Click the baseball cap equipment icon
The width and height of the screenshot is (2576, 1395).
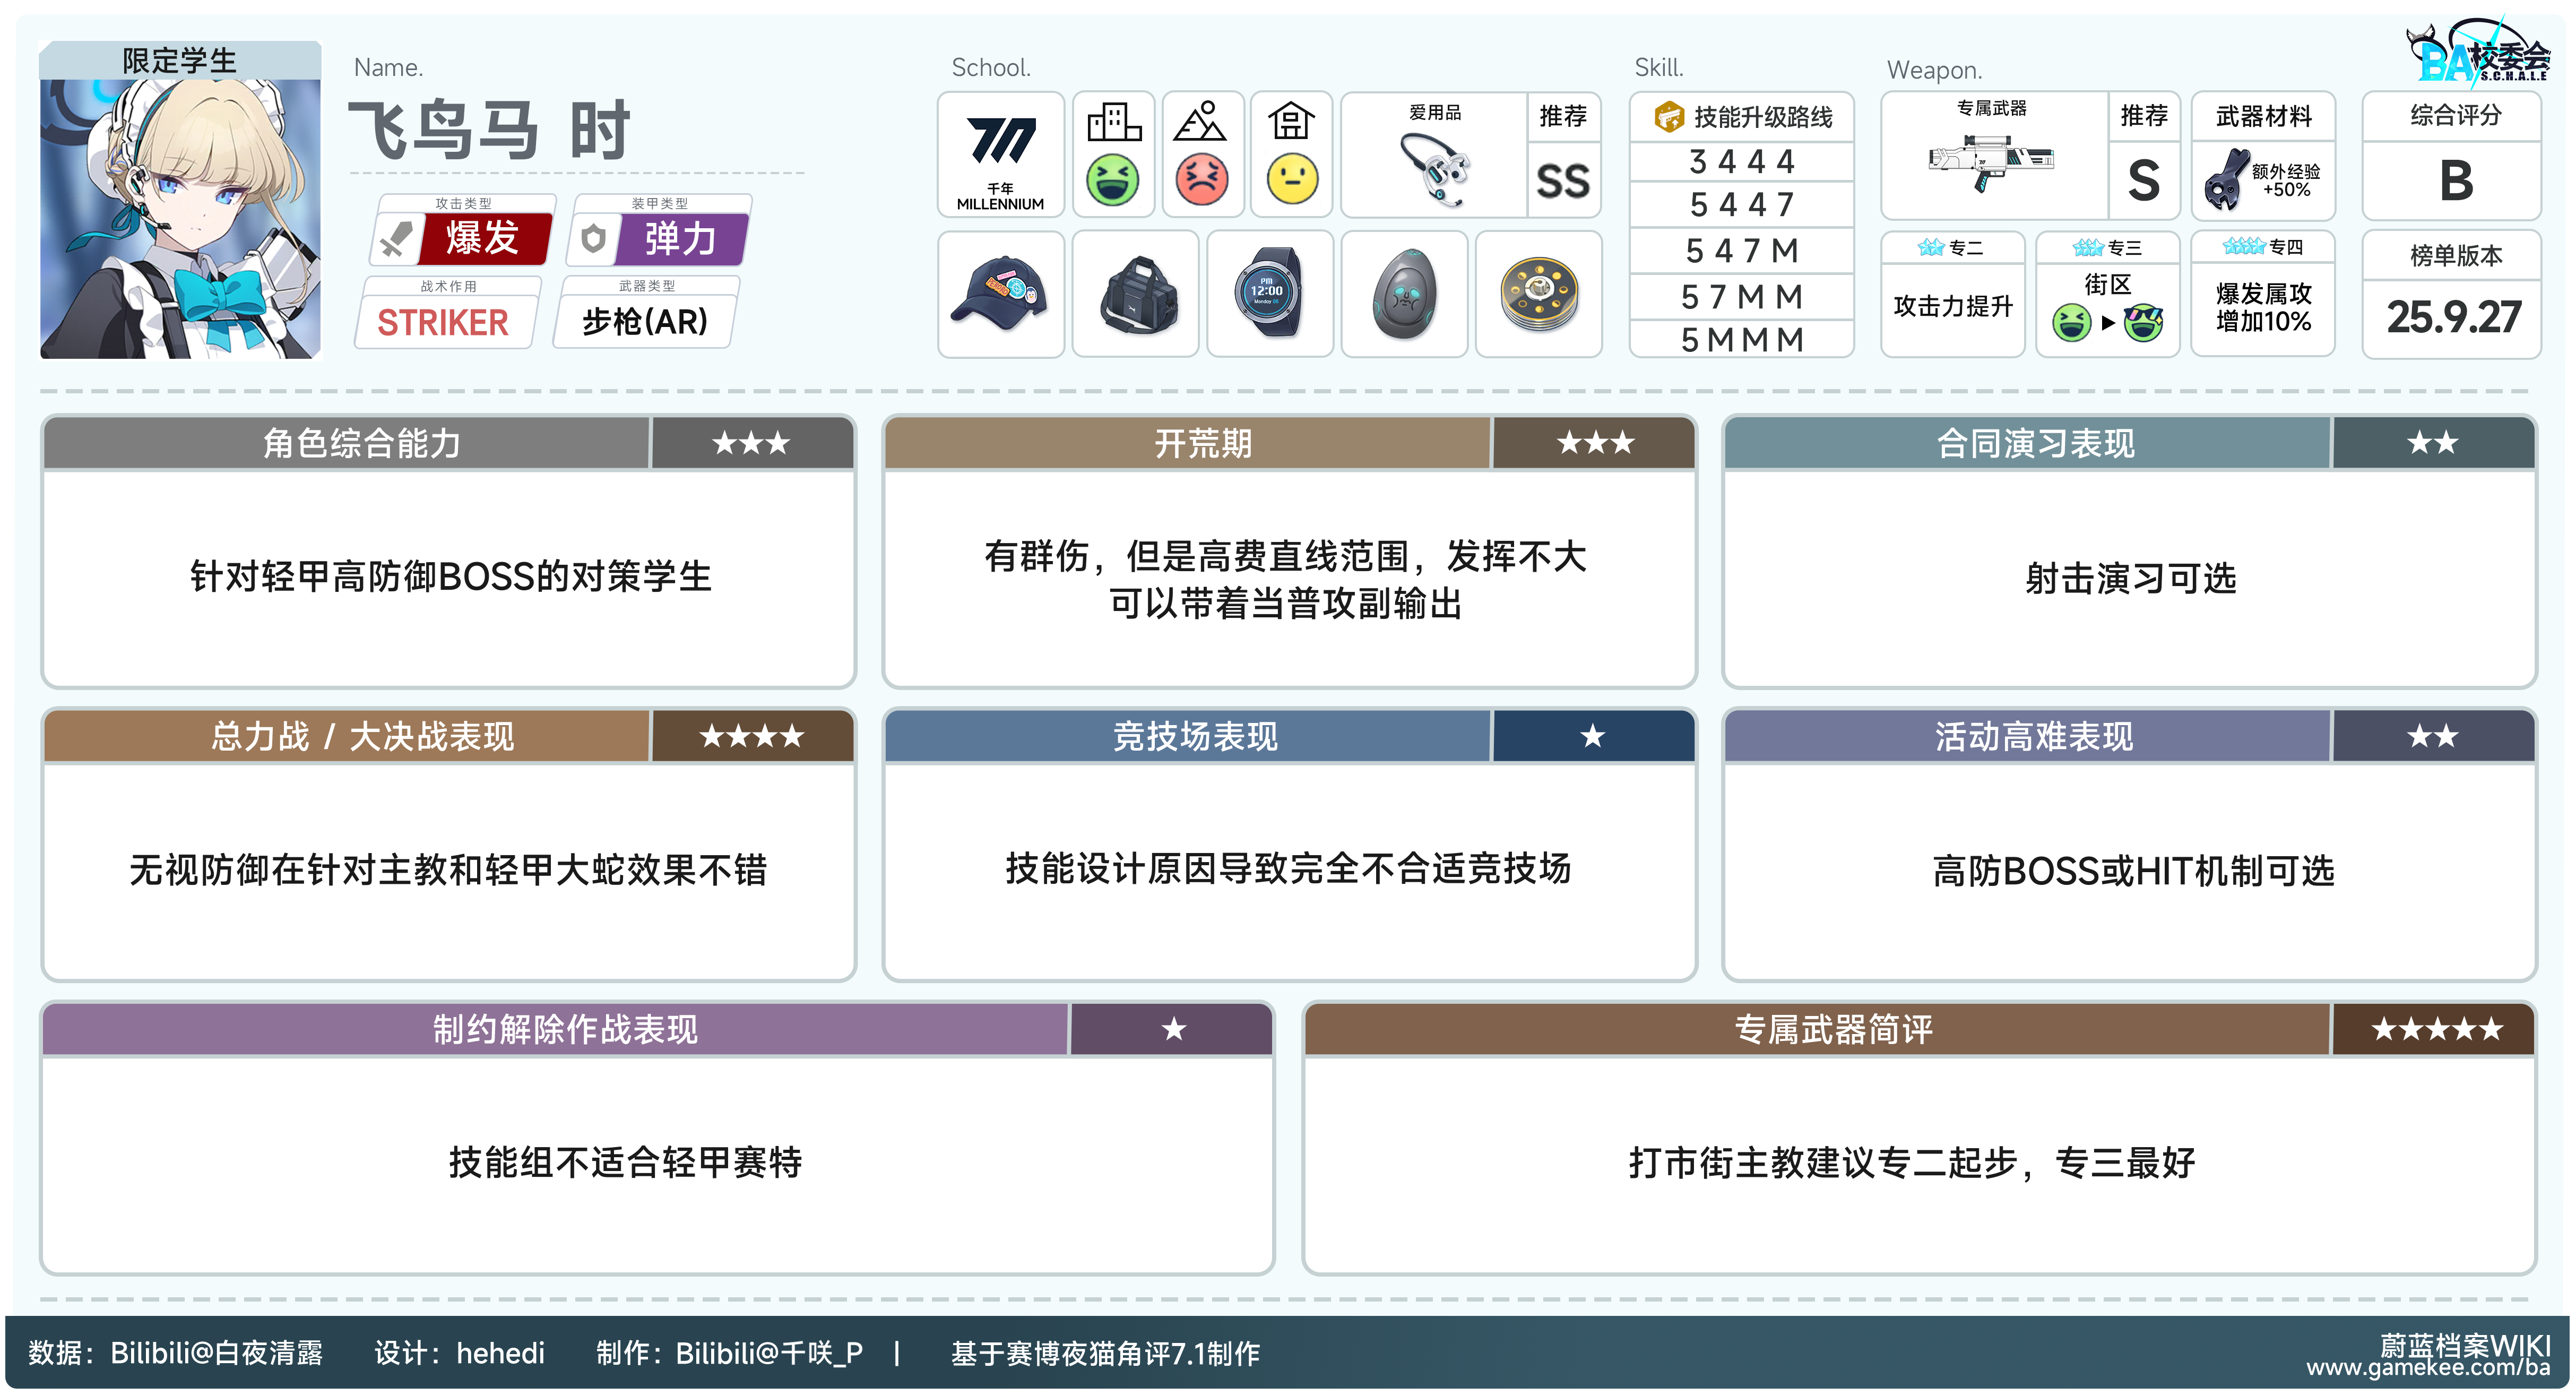[x=1000, y=293]
